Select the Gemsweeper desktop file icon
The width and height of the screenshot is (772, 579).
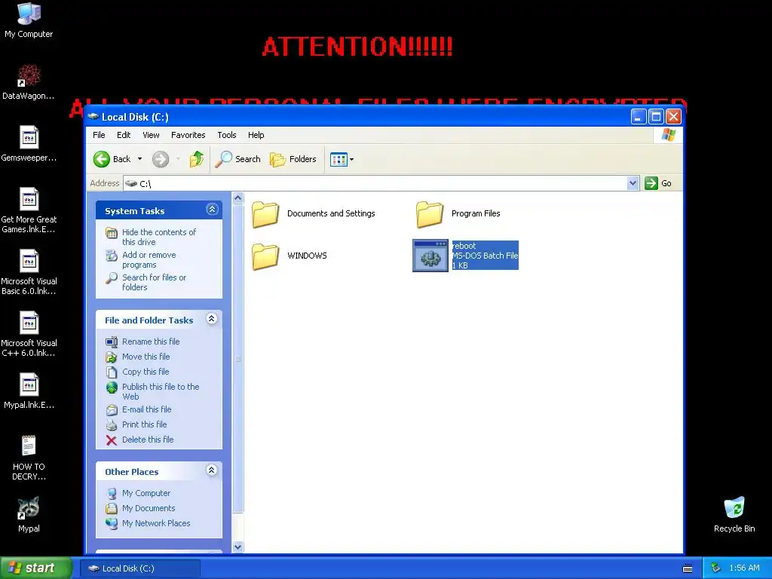pyautogui.click(x=29, y=143)
